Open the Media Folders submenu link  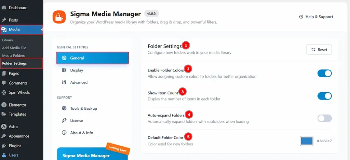13,55
